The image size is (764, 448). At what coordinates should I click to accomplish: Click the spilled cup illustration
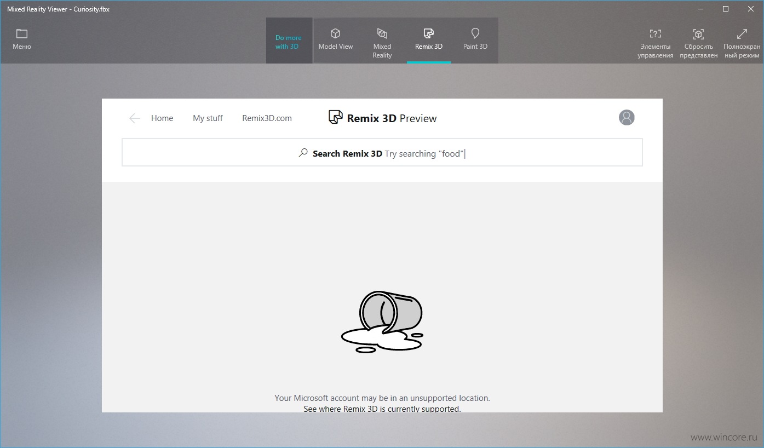383,321
